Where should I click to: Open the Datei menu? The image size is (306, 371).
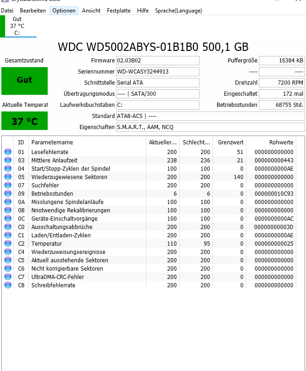[7, 11]
